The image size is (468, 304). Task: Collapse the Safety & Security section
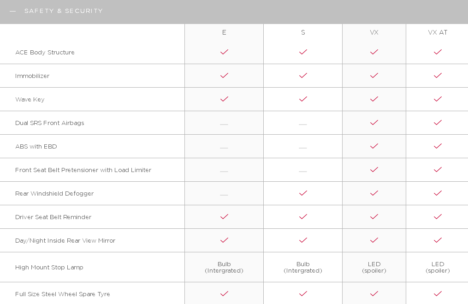click(12, 12)
